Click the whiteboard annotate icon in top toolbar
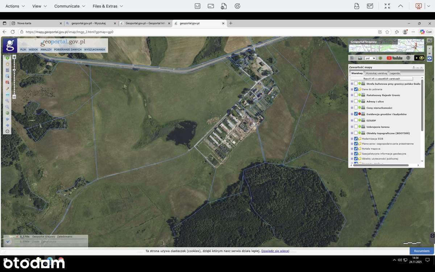The width and height of the screenshot is (435, 272). [370, 6]
